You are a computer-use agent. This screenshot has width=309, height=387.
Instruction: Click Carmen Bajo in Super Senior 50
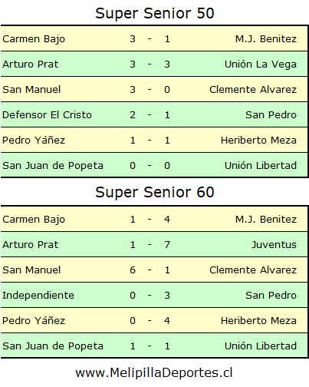34,39
